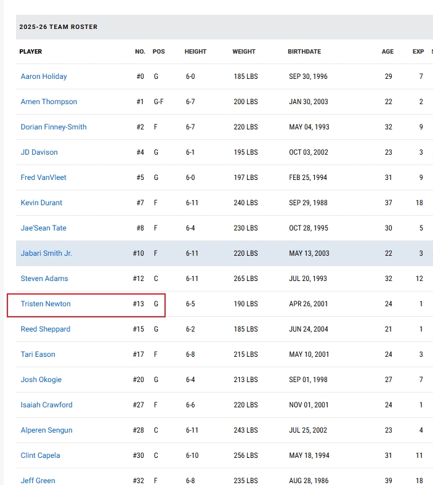433x485 pixels.
Task: Open the Jae'Sean Tate link
Action: click(44, 228)
